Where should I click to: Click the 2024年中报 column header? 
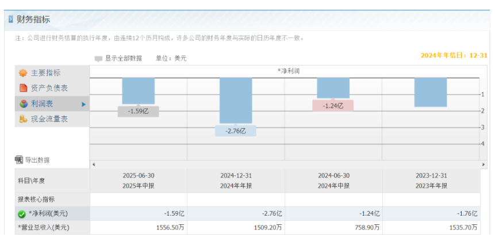tap(333, 181)
